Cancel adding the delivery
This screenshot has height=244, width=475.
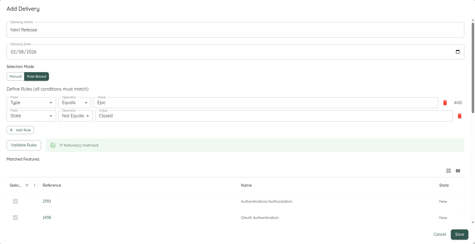(440, 234)
